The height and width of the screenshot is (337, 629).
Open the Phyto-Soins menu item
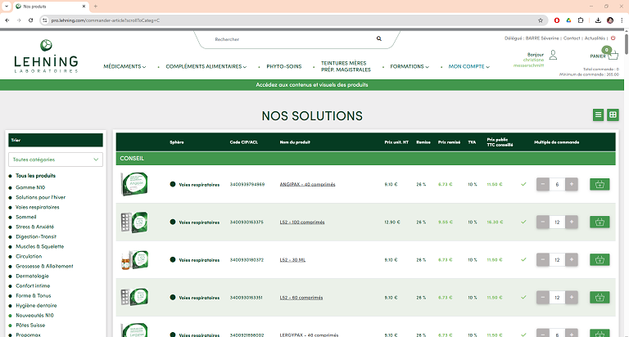coord(283,67)
